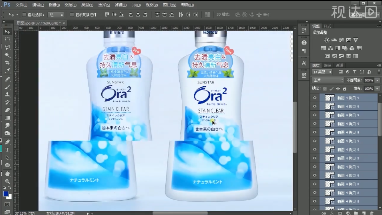Open the Info panel icon
The width and height of the screenshot is (382, 215).
(x=304, y=43)
